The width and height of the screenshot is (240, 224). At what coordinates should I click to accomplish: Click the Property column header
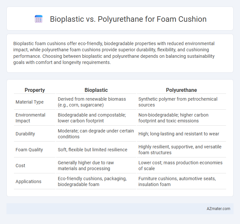pyautogui.click(x=35, y=90)
